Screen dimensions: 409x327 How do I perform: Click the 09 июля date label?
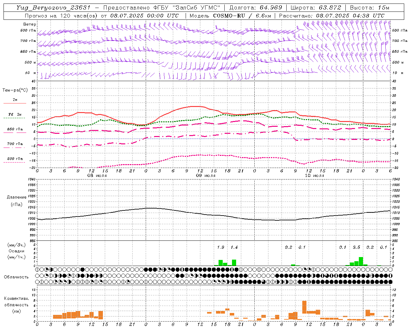coord(206,176)
